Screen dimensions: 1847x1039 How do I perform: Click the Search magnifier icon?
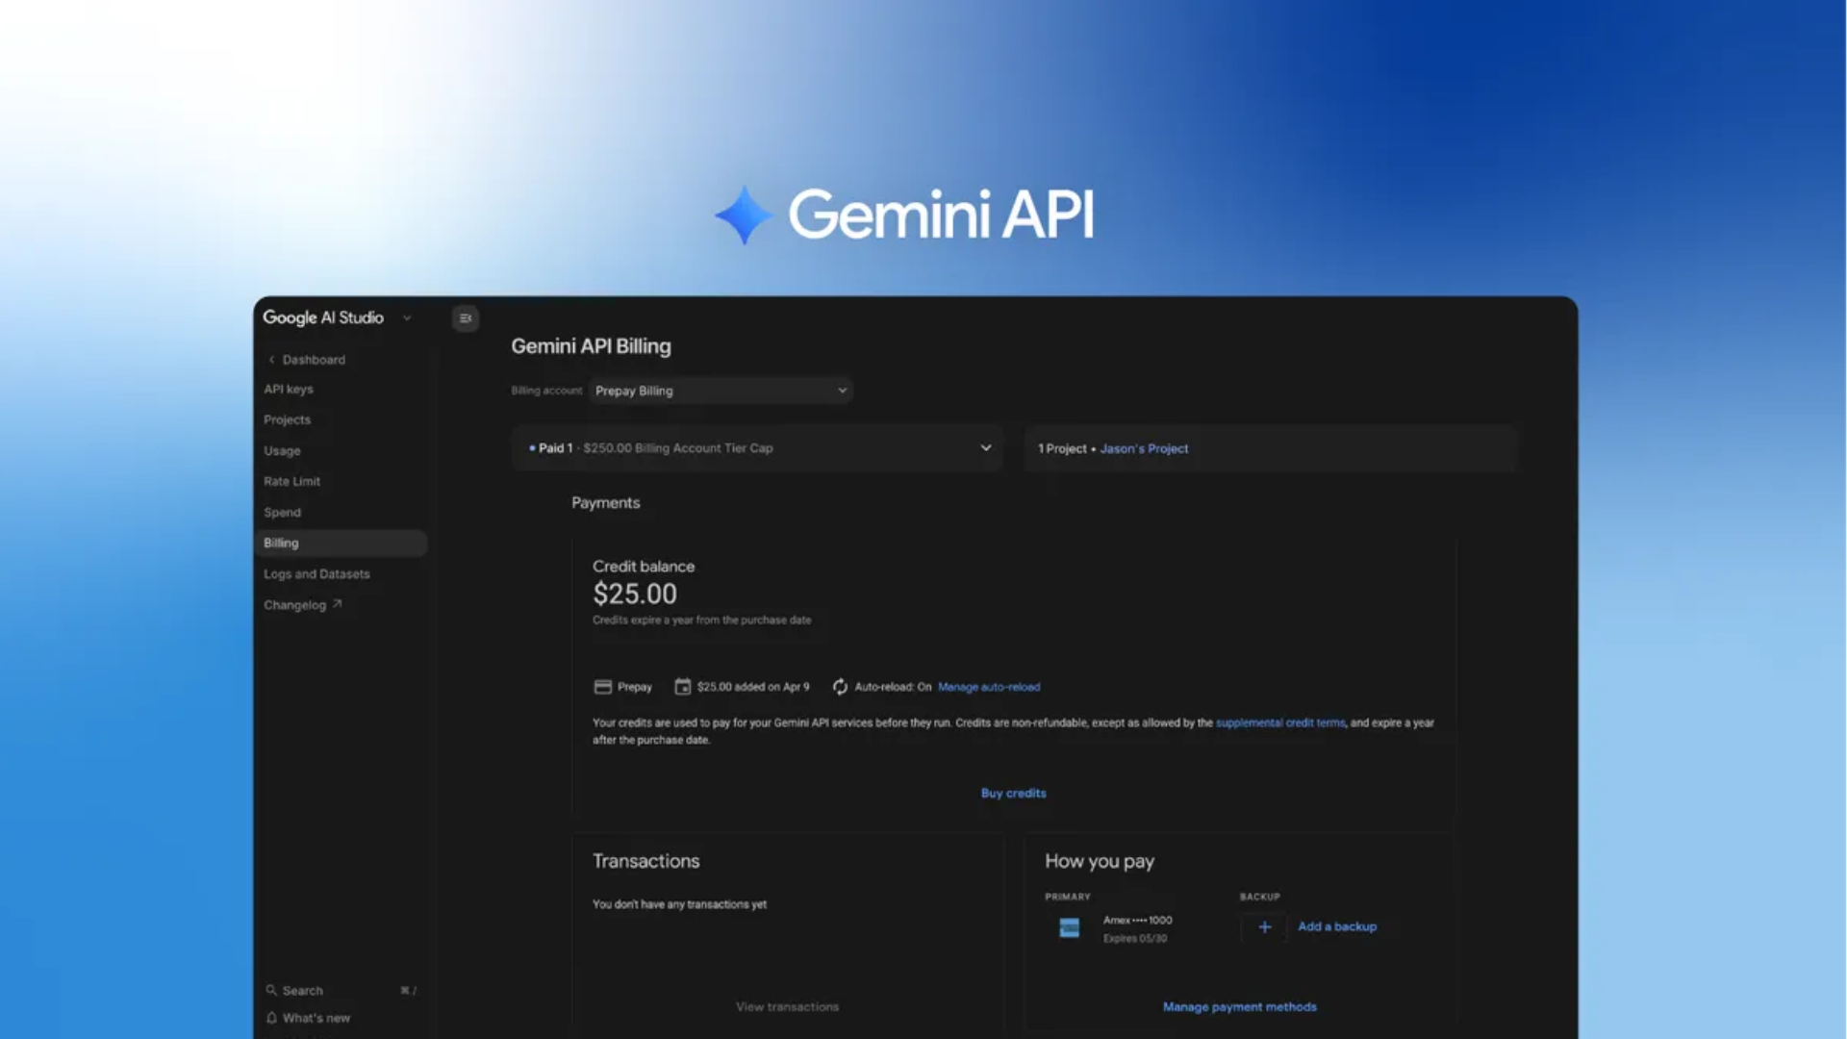click(271, 990)
